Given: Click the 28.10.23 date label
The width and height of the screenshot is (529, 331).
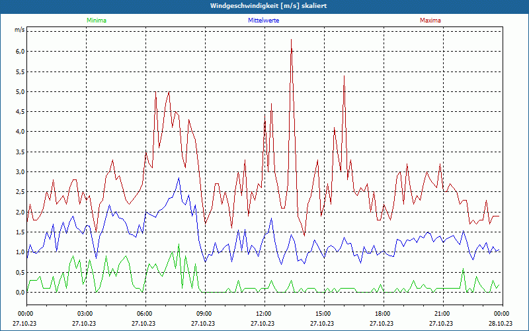Looking at the screenshot, I should [501, 324].
